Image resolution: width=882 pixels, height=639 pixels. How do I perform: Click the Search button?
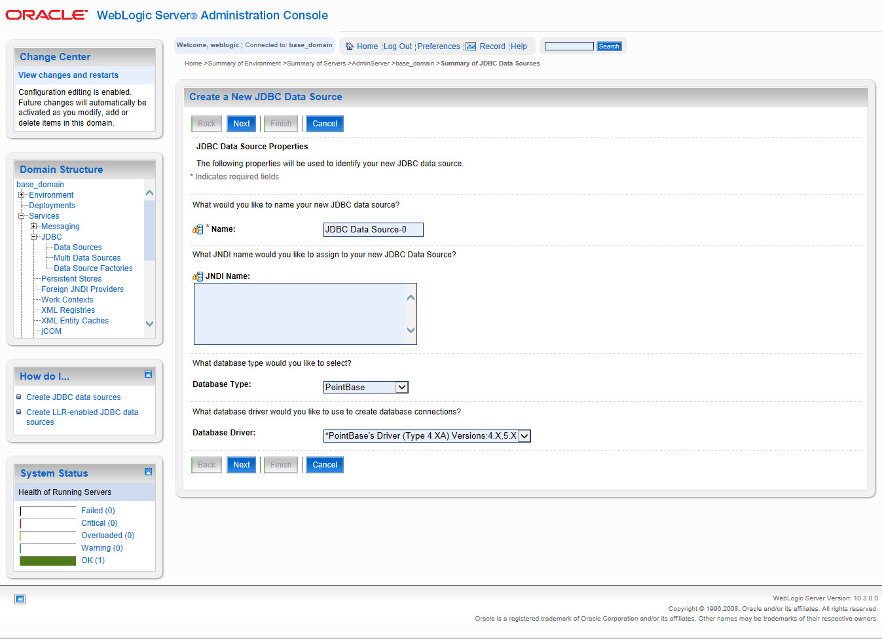pos(609,46)
